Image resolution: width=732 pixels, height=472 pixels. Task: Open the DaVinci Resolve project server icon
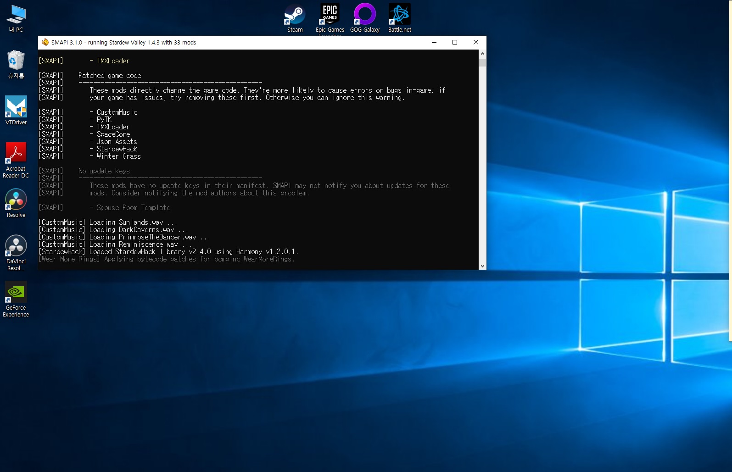coord(16,253)
